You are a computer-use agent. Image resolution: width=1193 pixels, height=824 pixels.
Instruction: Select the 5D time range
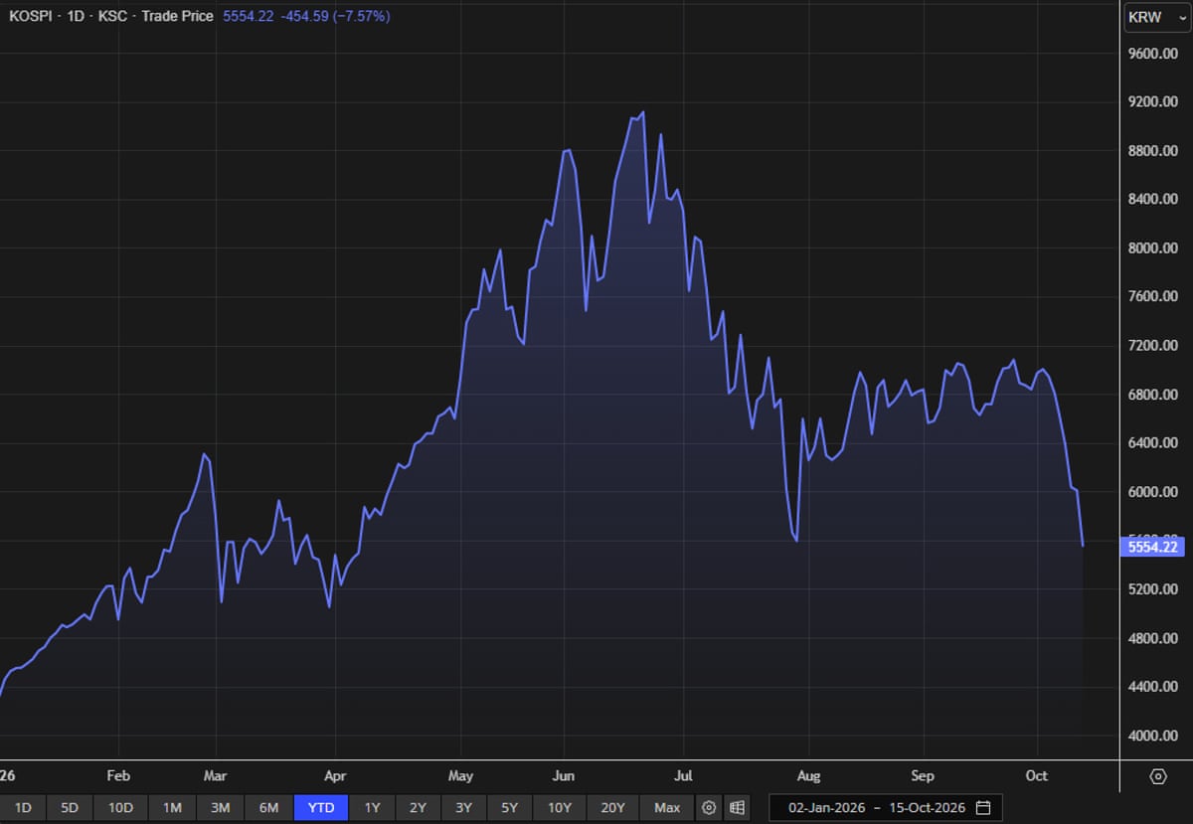pos(69,807)
